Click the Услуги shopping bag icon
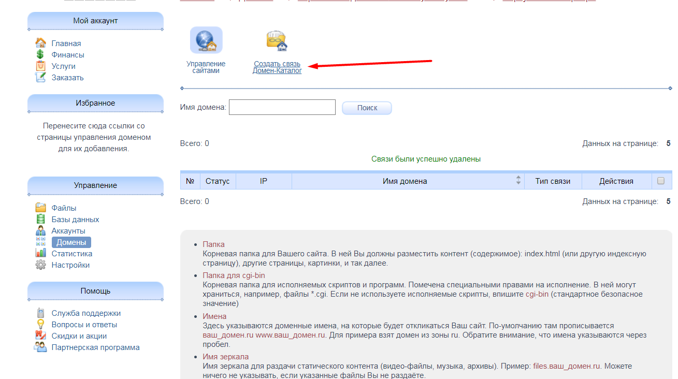Image resolution: width=678 pixels, height=379 pixels. [x=40, y=66]
